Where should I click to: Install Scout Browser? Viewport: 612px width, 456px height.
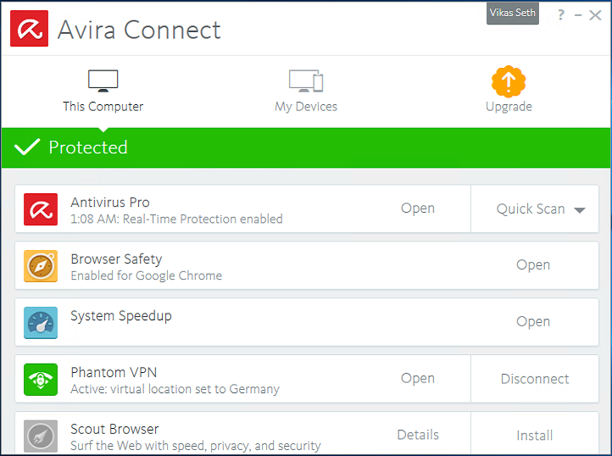[535, 436]
